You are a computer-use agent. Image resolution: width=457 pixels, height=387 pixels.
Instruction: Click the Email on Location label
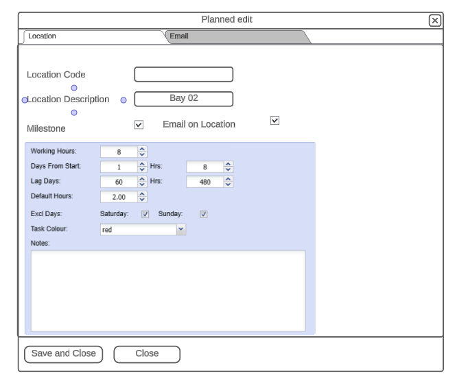coord(199,124)
